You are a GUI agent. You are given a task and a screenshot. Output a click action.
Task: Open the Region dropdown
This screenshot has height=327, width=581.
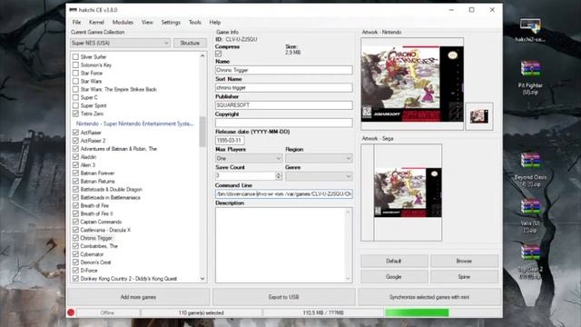coord(319,158)
